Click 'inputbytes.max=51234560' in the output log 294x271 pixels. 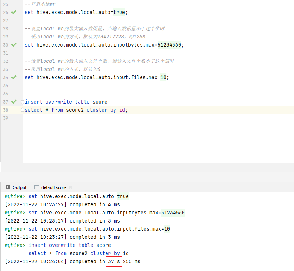click(151, 213)
